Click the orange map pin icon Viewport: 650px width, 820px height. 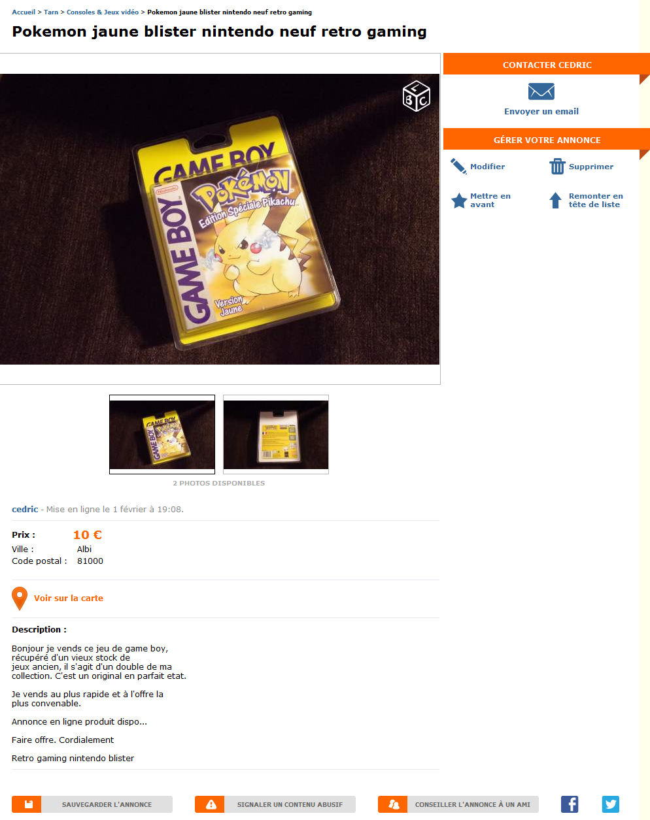pos(20,599)
